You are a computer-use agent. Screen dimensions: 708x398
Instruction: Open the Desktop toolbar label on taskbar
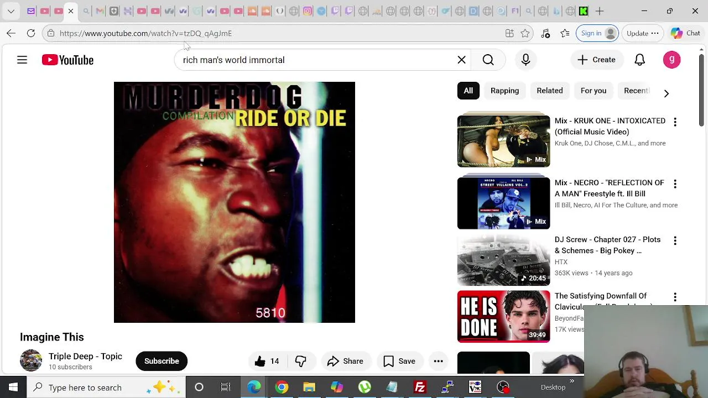pos(553,387)
